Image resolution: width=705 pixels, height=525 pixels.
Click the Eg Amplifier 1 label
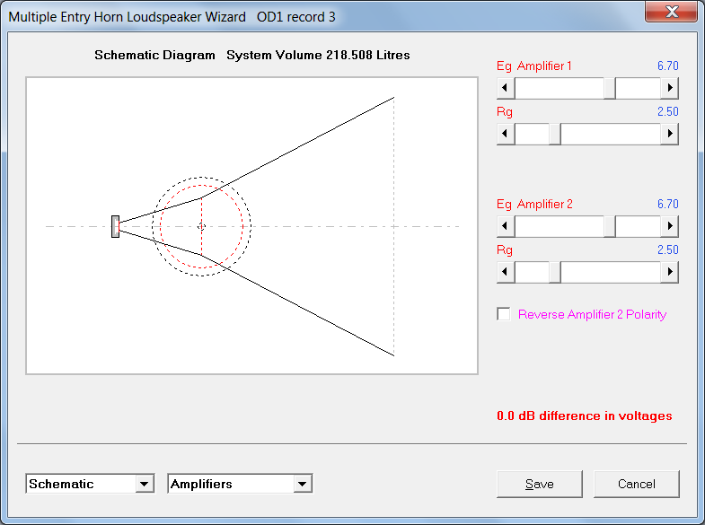pyautogui.click(x=534, y=66)
